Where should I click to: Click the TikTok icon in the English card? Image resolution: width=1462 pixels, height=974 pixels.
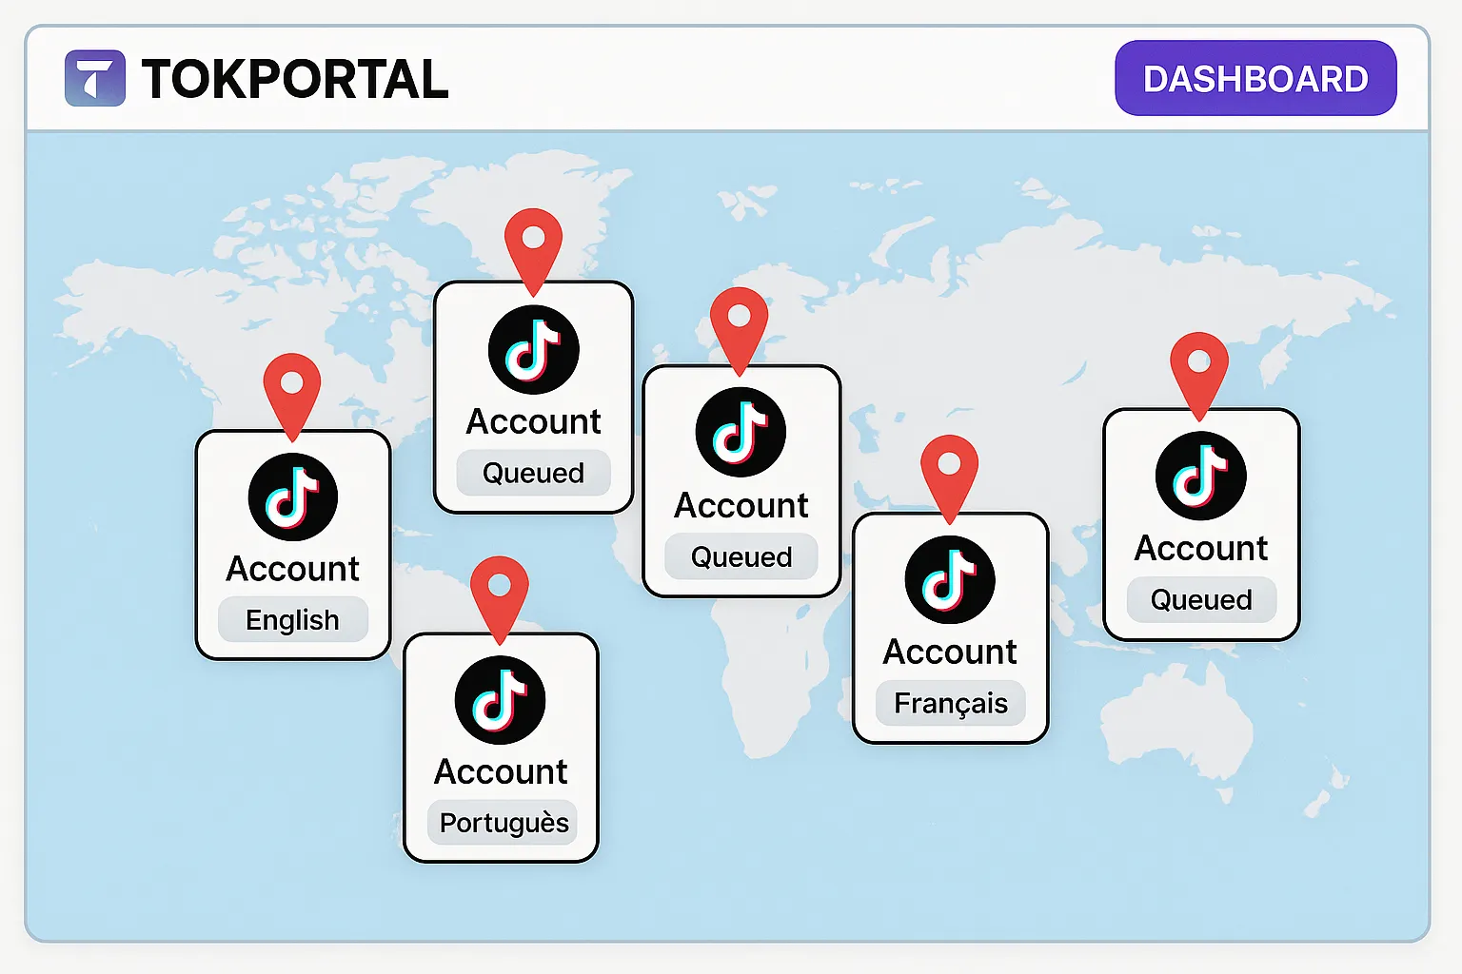tap(293, 497)
